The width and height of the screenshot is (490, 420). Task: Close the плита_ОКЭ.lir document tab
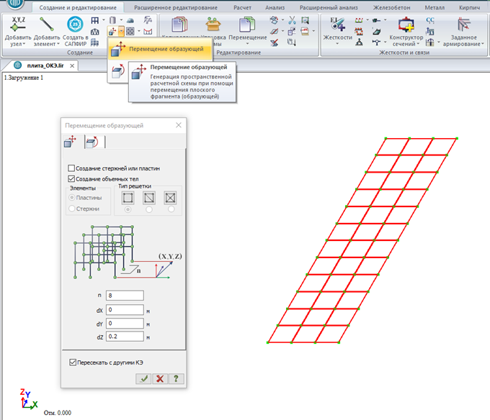click(72, 65)
